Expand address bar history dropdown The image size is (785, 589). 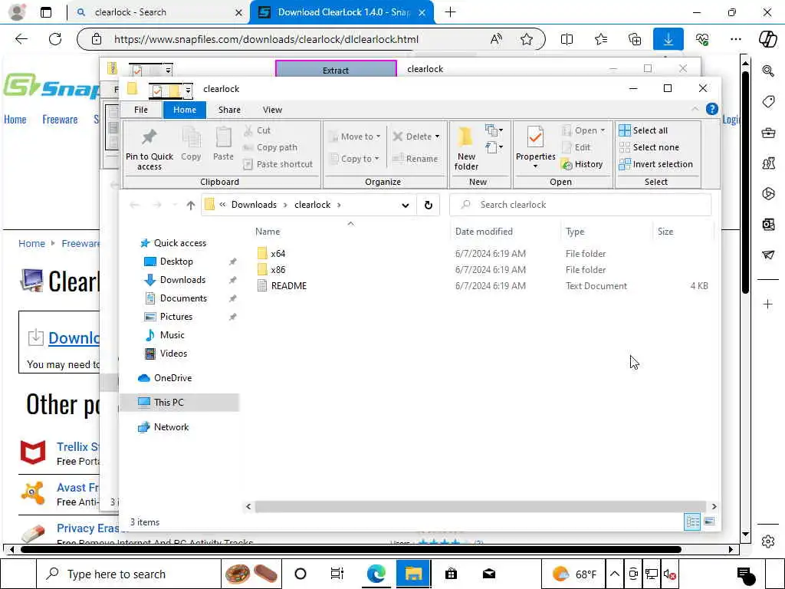[405, 205]
